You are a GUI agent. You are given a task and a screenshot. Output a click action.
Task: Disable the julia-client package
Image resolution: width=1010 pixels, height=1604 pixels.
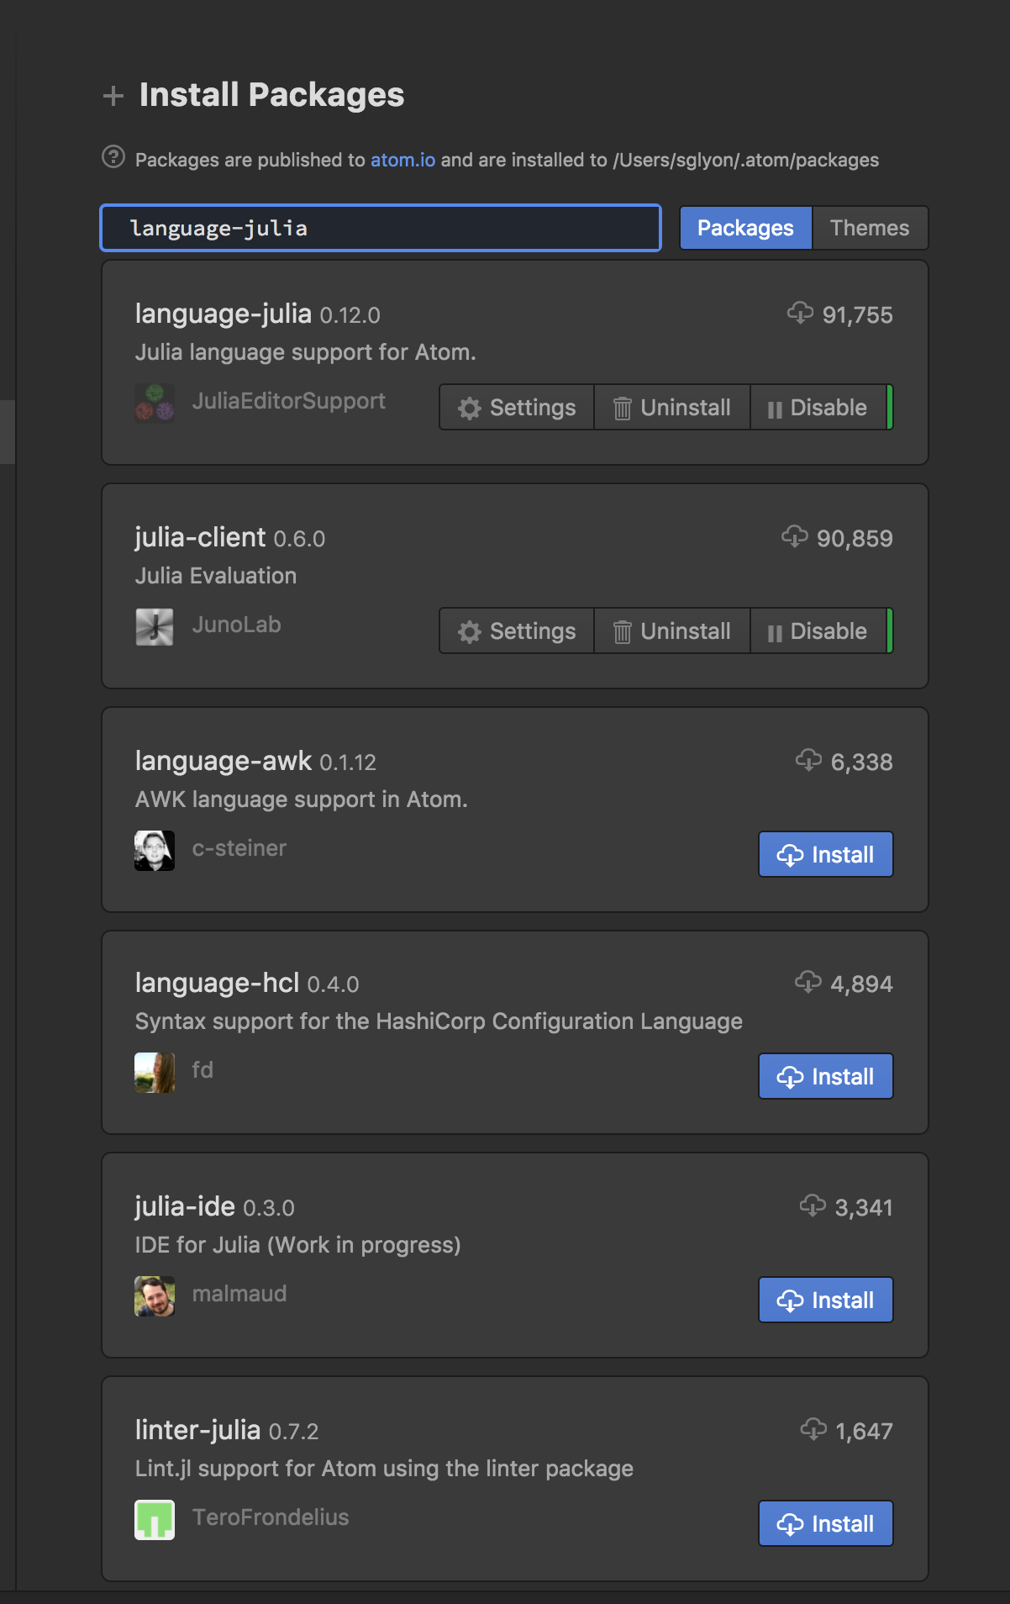click(x=819, y=631)
